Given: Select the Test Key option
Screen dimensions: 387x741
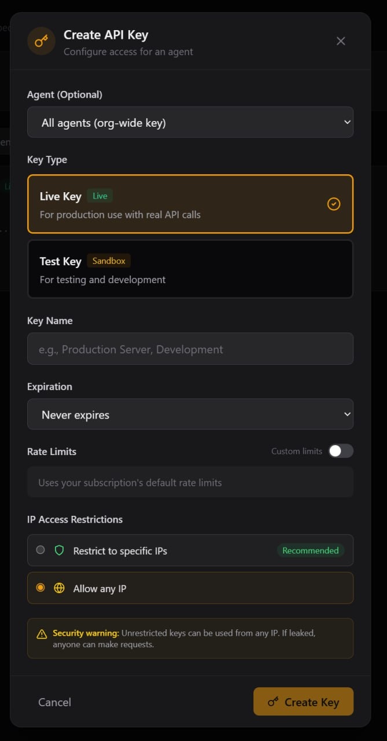Looking at the screenshot, I should click(x=190, y=269).
